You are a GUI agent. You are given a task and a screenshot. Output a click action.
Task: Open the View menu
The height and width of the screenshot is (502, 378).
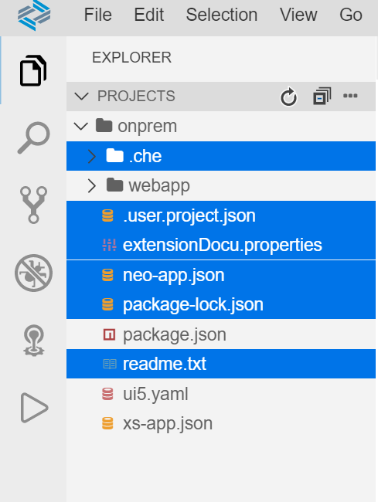pyautogui.click(x=298, y=15)
